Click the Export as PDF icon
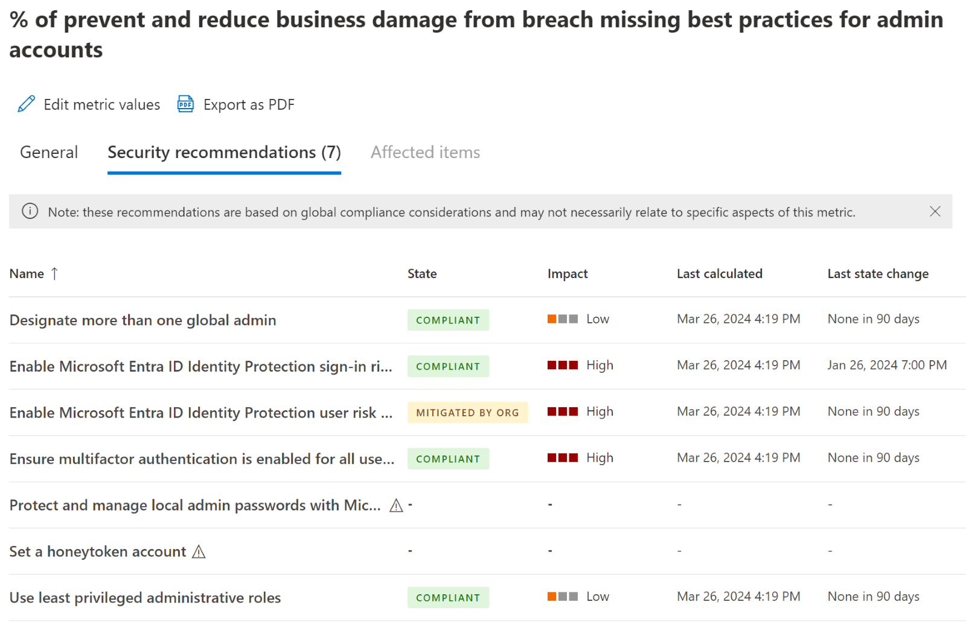The image size is (966, 625). pyautogui.click(x=185, y=104)
